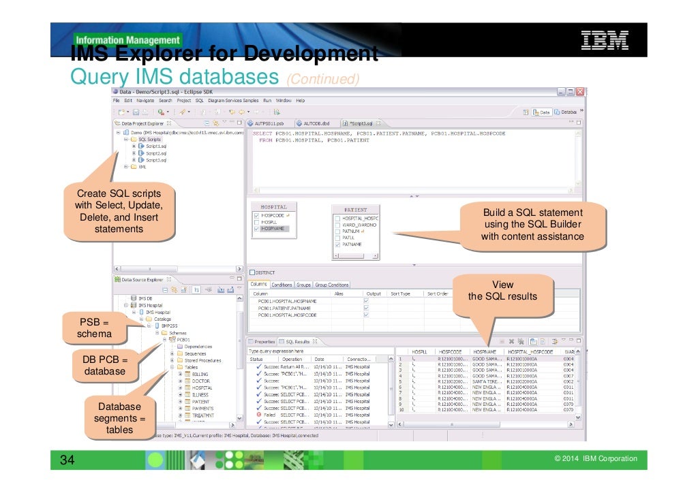Toggle Output checkbox for PCB01.PATIENT.PATNAME row
Screen dimensions: 698x493
click(366, 308)
